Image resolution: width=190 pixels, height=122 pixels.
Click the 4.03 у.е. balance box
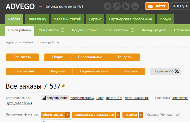click(181, 6)
